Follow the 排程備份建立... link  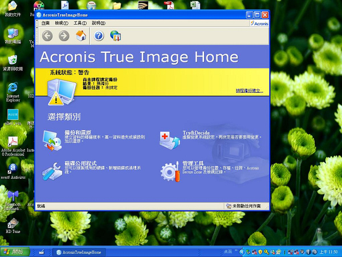coord(249,90)
